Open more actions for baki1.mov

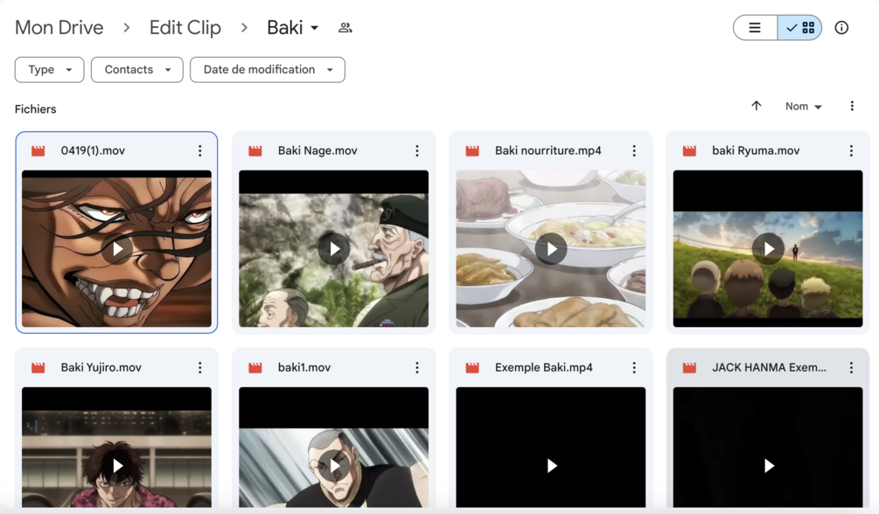pyautogui.click(x=417, y=368)
